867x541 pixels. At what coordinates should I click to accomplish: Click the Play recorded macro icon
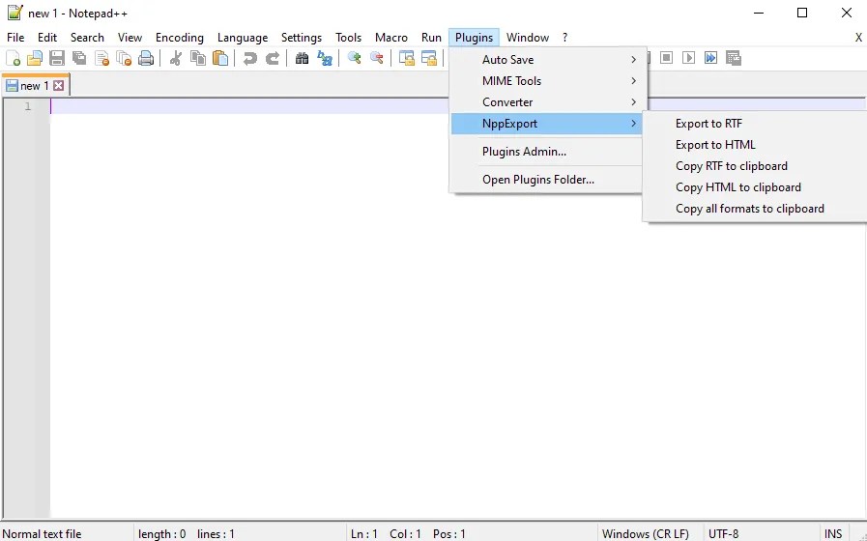pyautogui.click(x=689, y=57)
